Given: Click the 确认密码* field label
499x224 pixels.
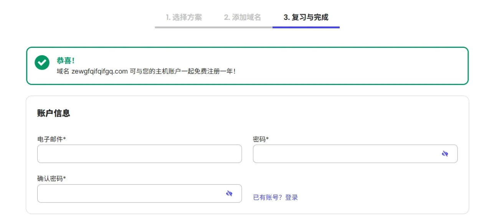Looking at the screenshot, I should tap(51, 179).
